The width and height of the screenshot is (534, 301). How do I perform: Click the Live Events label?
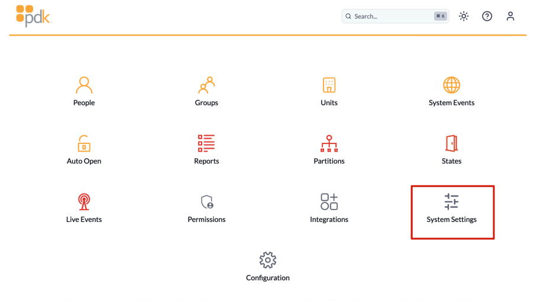pyautogui.click(x=84, y=220)
